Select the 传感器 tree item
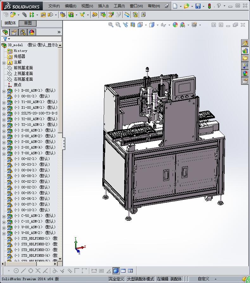 (20, 56)
